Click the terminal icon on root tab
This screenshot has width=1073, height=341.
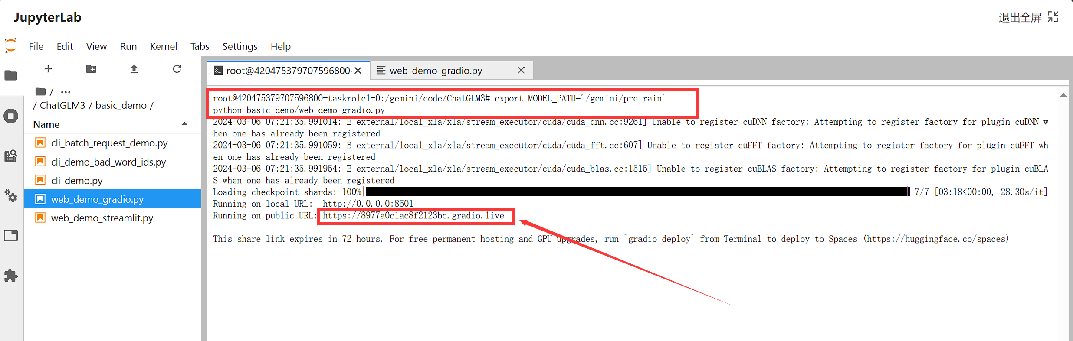tap(219, 70)
